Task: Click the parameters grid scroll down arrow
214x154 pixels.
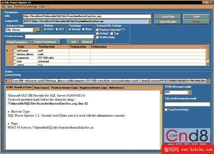Action: click(x=207, y=64)
